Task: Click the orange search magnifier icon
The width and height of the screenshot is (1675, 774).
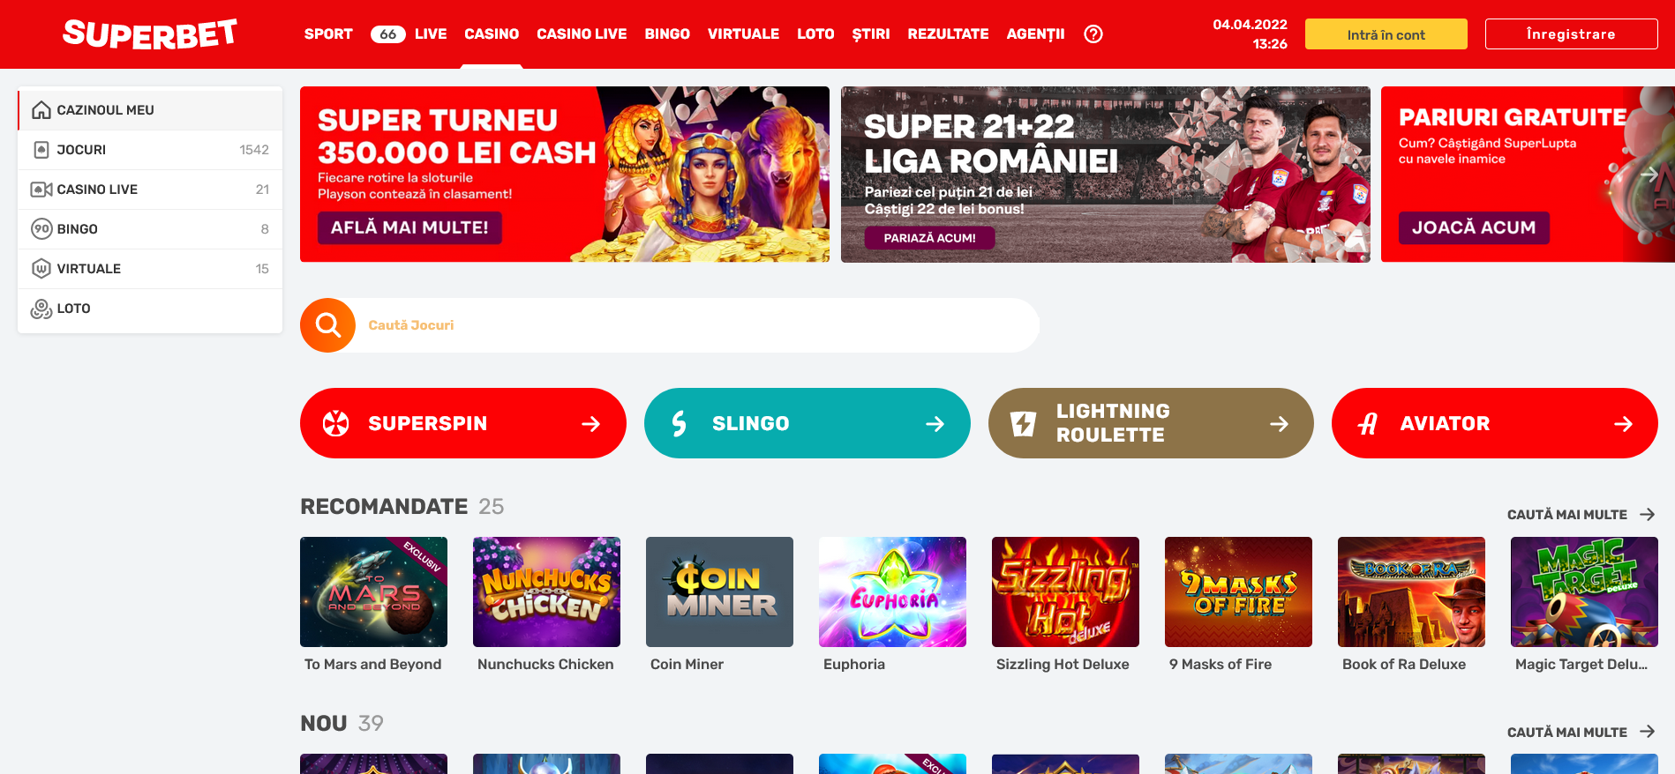Action: [327, 325]
